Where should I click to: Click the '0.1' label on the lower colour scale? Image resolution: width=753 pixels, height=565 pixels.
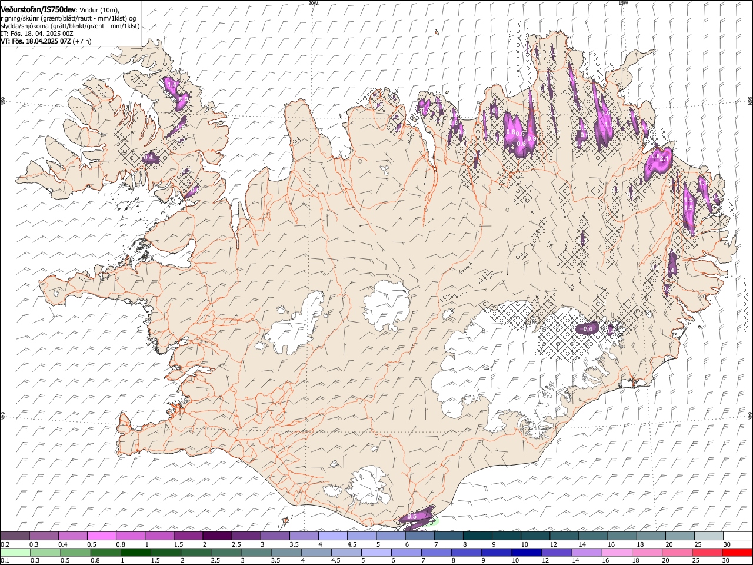pyautogui.click(x=5, y=561)
